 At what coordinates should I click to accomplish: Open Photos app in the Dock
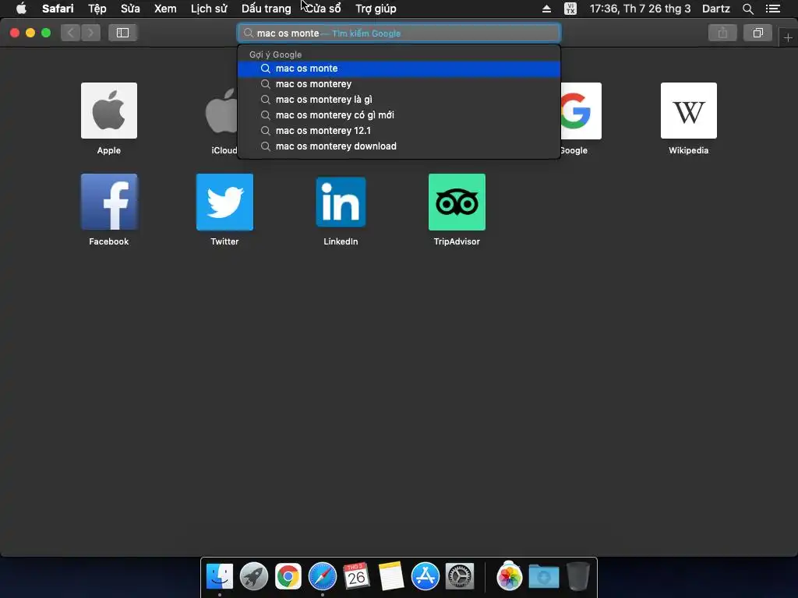point(510,577)
